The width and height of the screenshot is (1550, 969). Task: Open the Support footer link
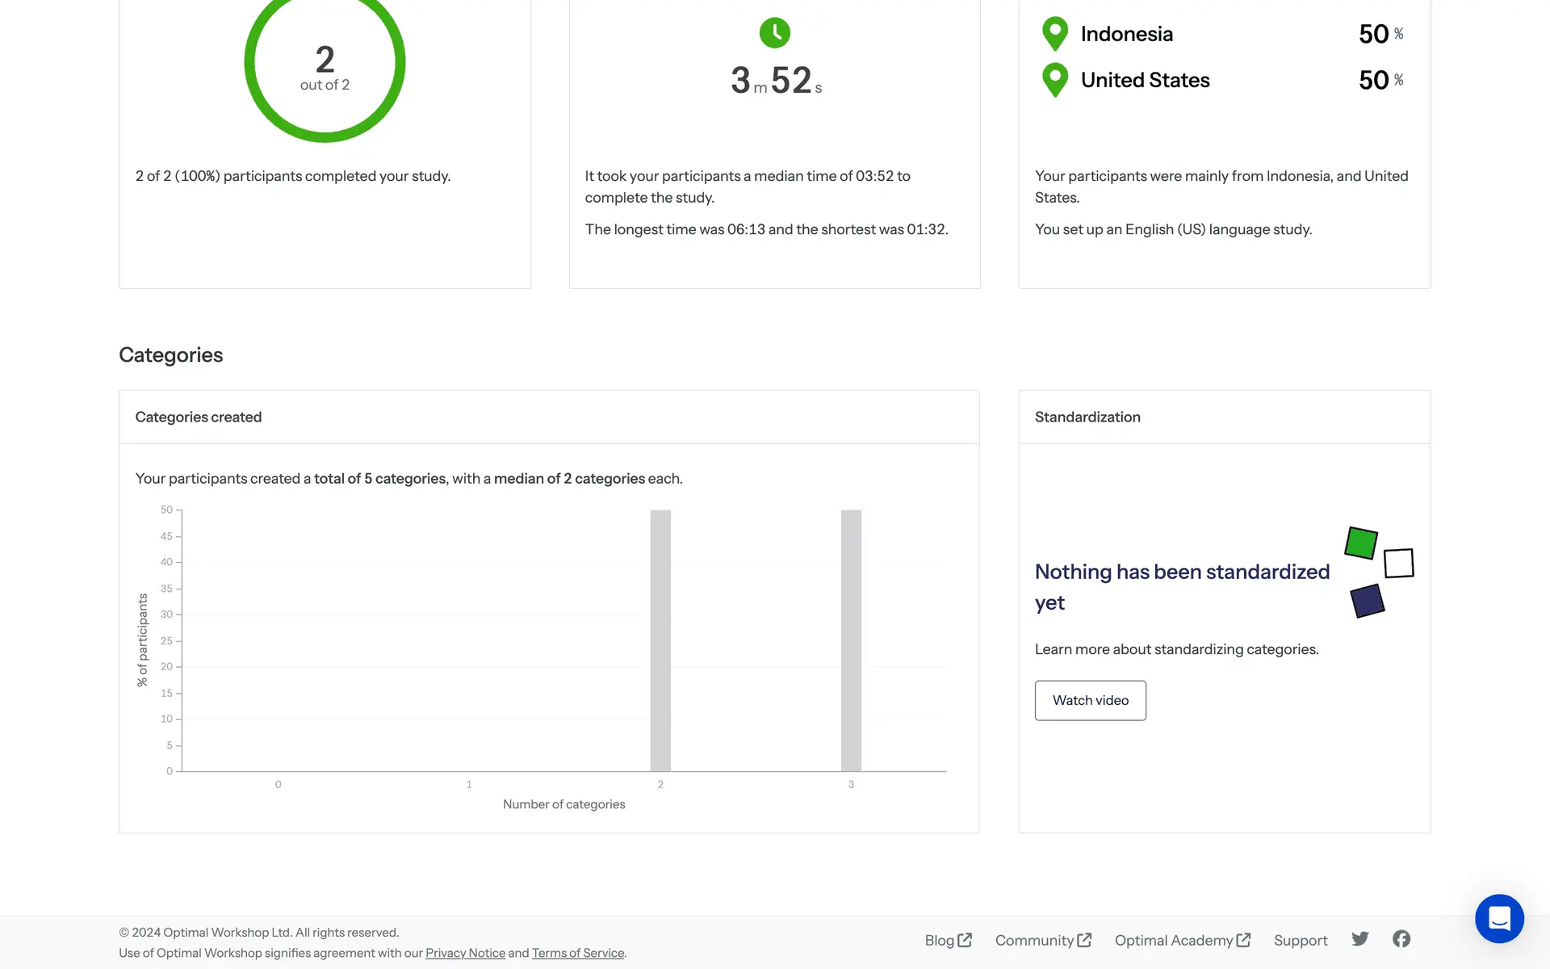point(1300,940)
